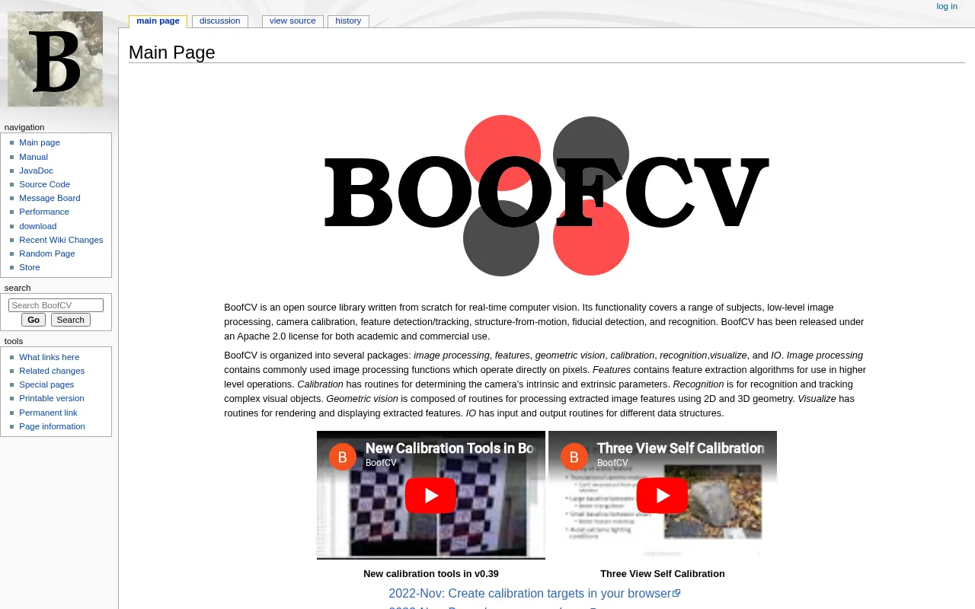
Task: Click the Permanent link
Action: coord(48,413)
